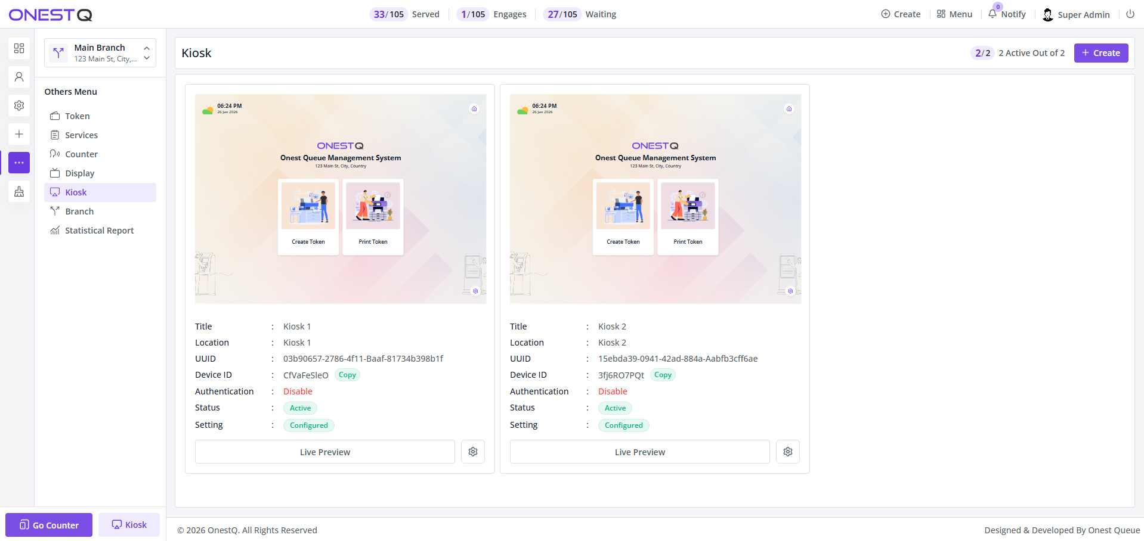Copy the Device ID CfVaFeSleO
1144x541 pixels.
[x=347, y=375]
